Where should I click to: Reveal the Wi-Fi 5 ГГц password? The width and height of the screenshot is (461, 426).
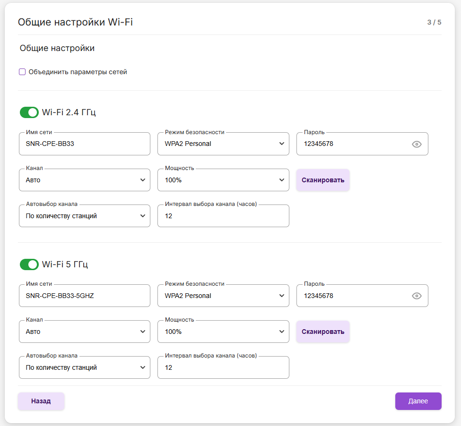click(x=416, y=296)
